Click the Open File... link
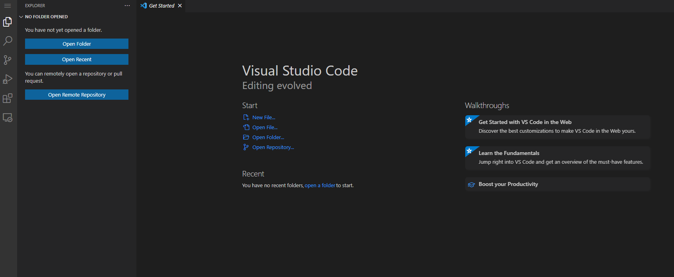The image size is (674, 277). click(x=265, y=127)
